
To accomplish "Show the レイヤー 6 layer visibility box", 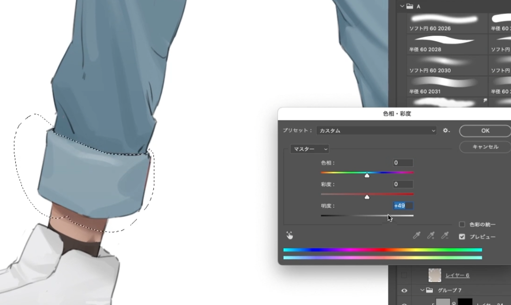I will click(x=404, y=275).
